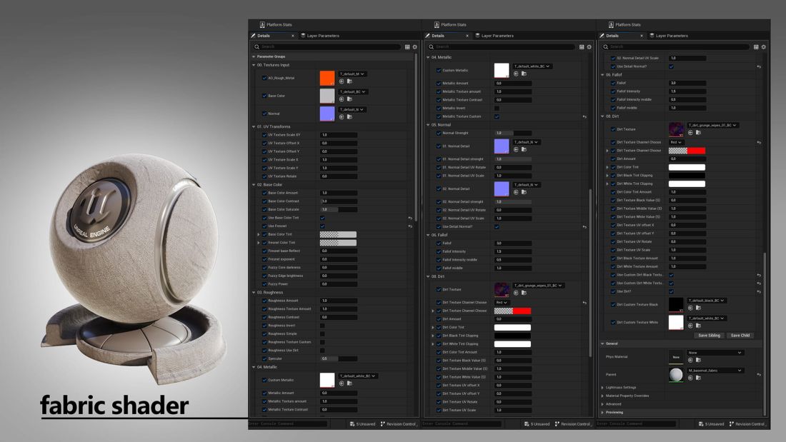This screenshot has width=786, height=442.
Task: Click browse-to-asset icon in the Base Color texture row
Action: coord(349,99)
